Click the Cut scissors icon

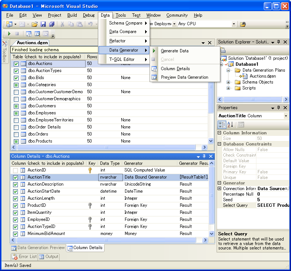click(63, 24)
